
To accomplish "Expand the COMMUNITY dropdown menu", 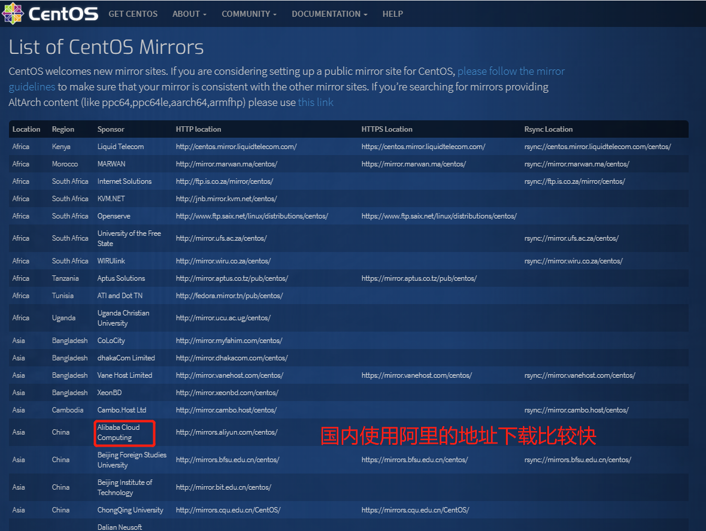I will 249,14.
